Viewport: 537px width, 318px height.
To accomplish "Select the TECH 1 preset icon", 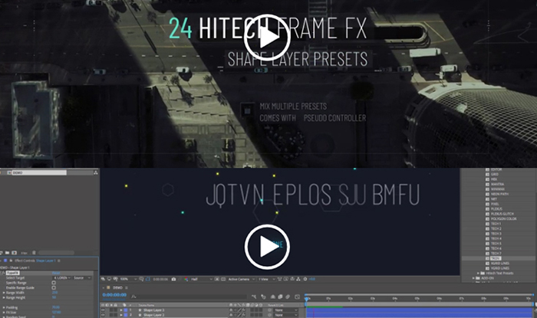I will pos(487,224).
